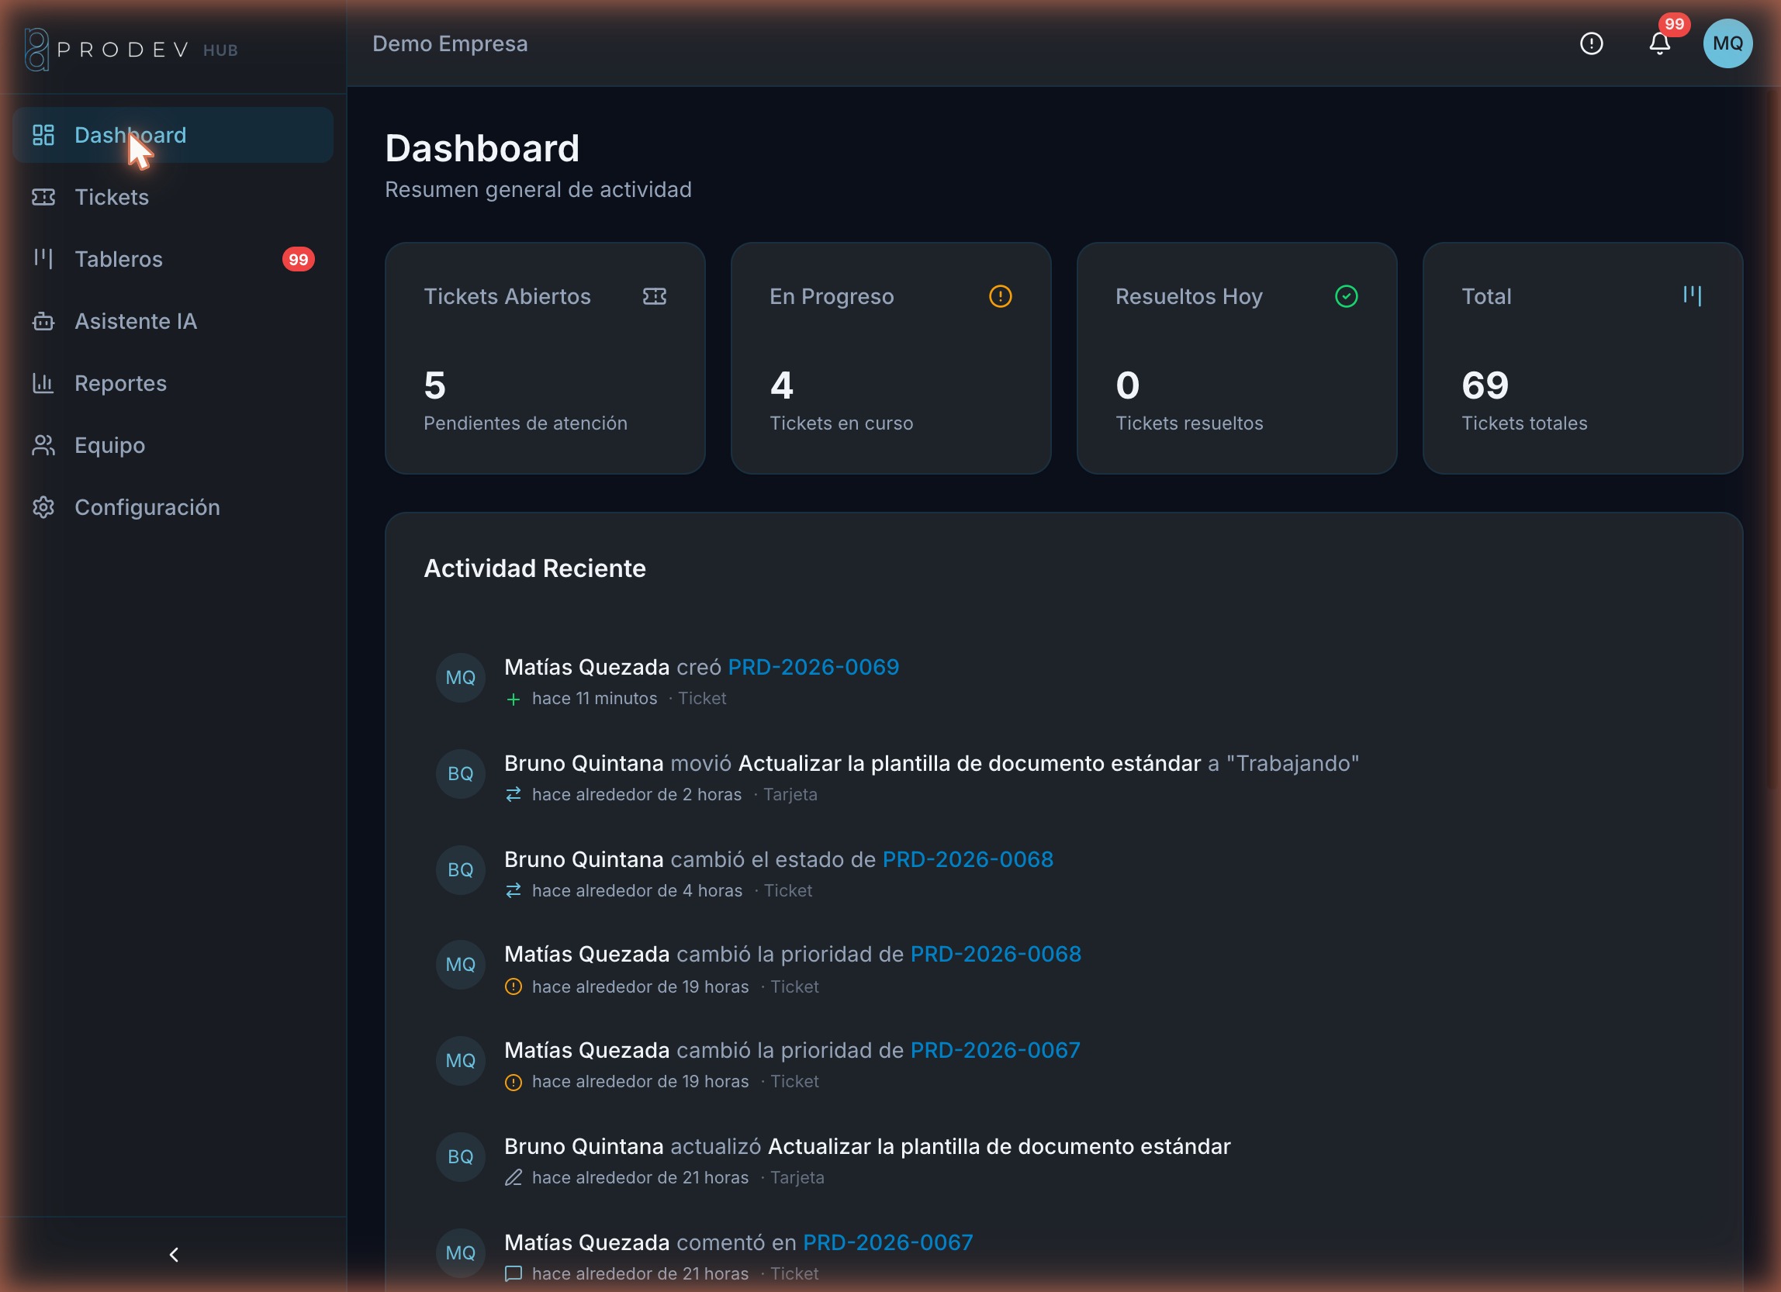
Task: Click the 'Actividad Reciente' heading
Action: 534,568
